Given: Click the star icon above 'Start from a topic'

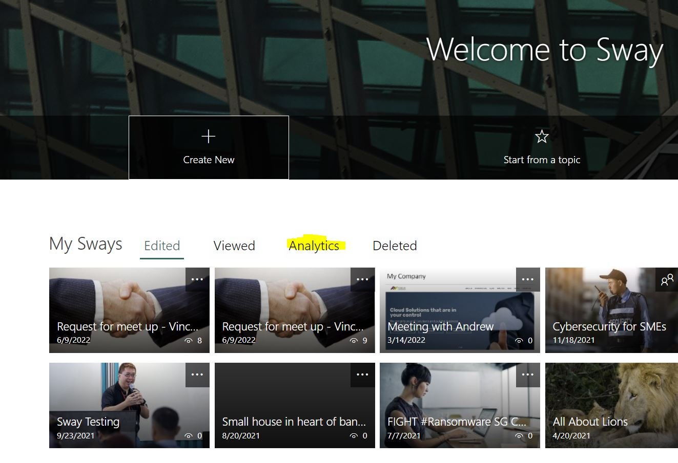Looking at the screenshot, I should [x=542, y=137].
